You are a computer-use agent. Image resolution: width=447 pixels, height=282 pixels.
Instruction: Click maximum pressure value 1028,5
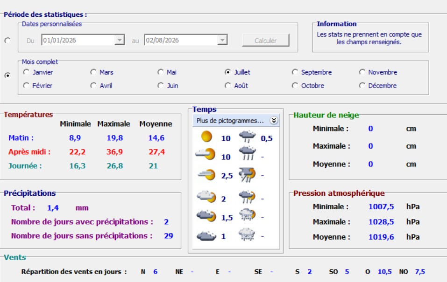point(381,222)
